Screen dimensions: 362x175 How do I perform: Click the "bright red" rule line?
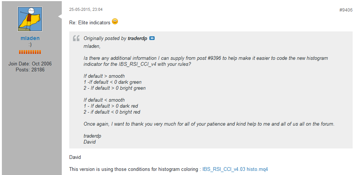tap(112, 112)
